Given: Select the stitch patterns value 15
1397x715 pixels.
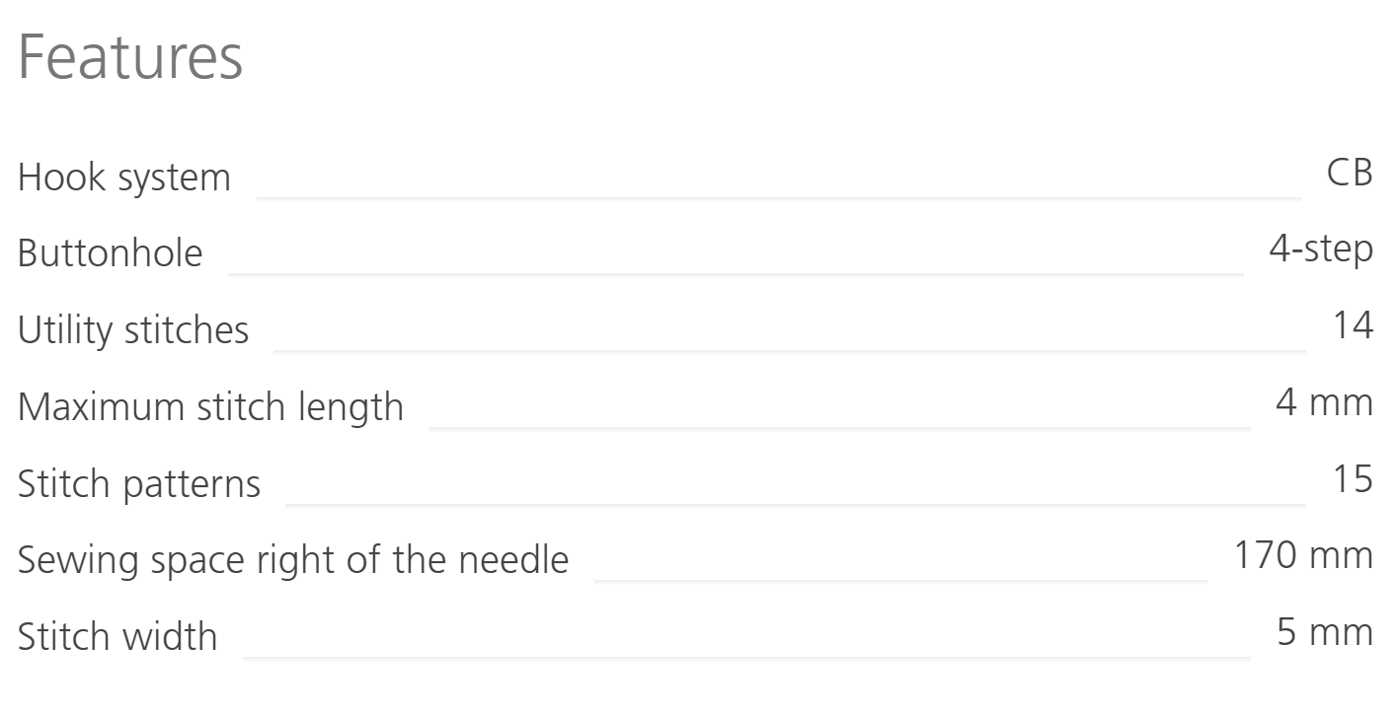Looking at the screenshot, I should pyautogui.click(x=1353, y=479).
